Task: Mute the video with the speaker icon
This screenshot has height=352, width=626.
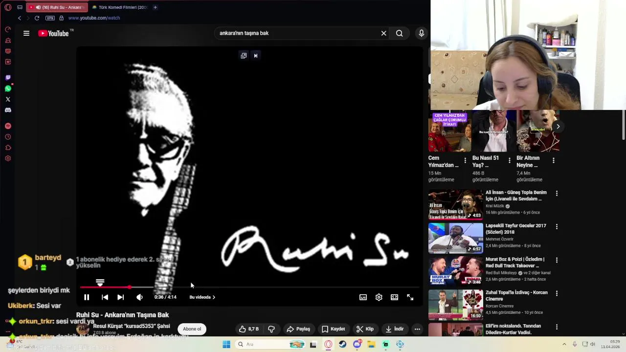Action: (x=139, y=297)
